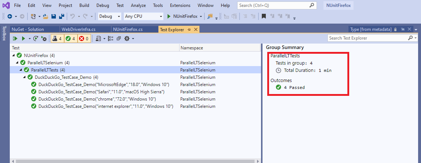Click the Playlist icon in Test Explorer
The height and width of the screenshot is (163, 421).
[x=98, y=39]
